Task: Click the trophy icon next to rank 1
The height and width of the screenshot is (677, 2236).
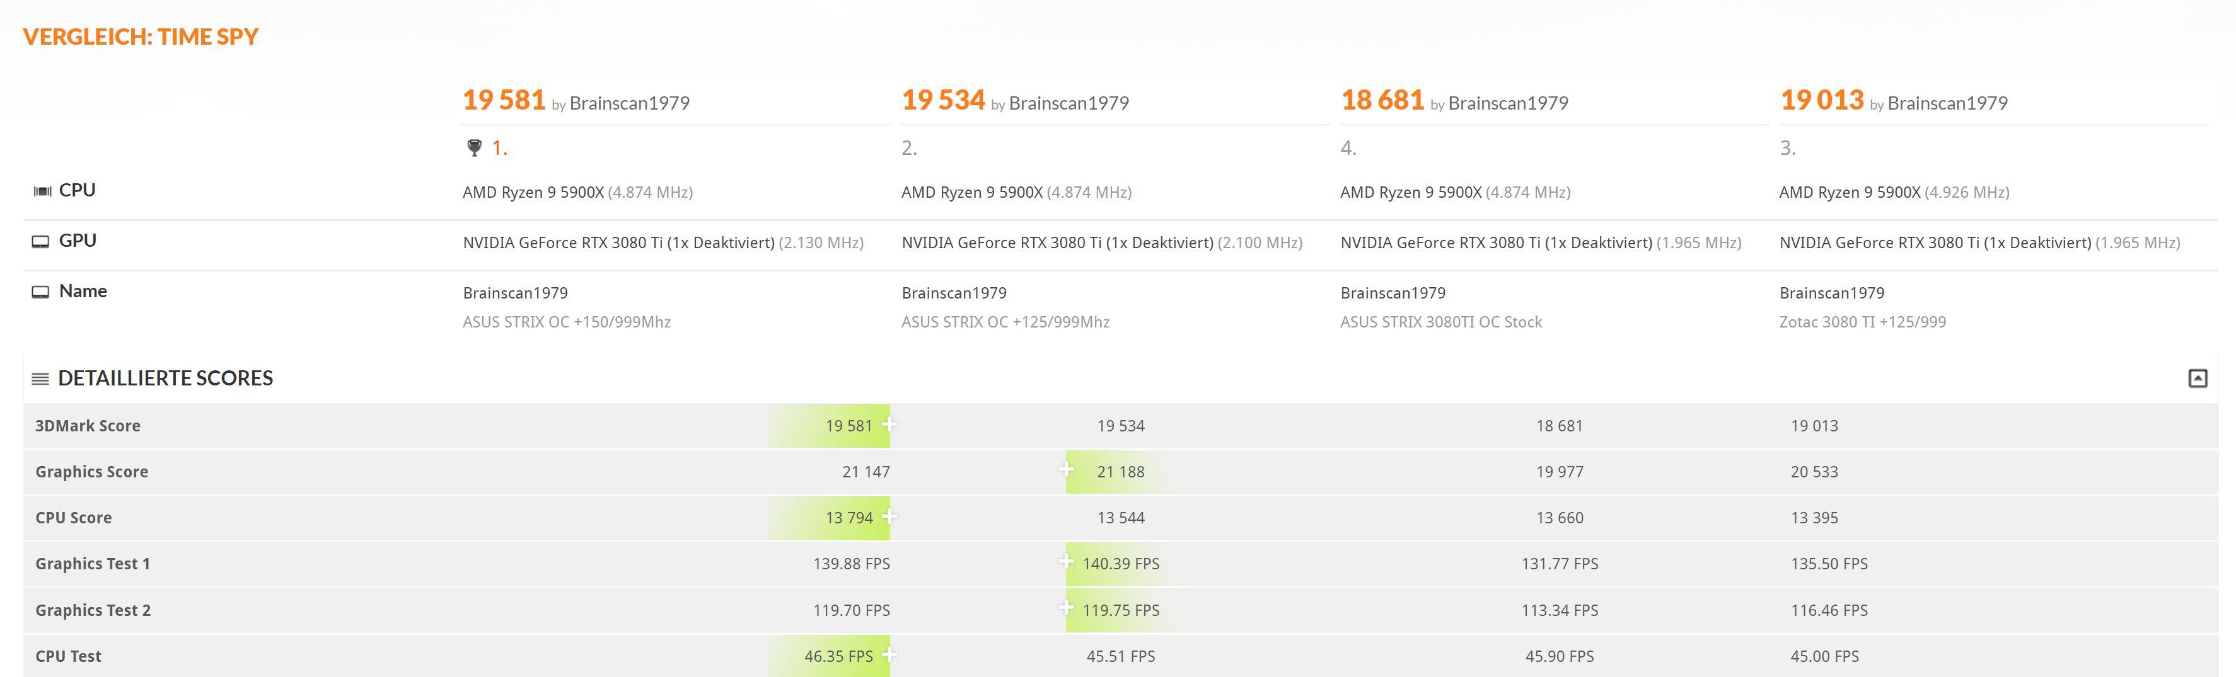Action: coord(474,148)
